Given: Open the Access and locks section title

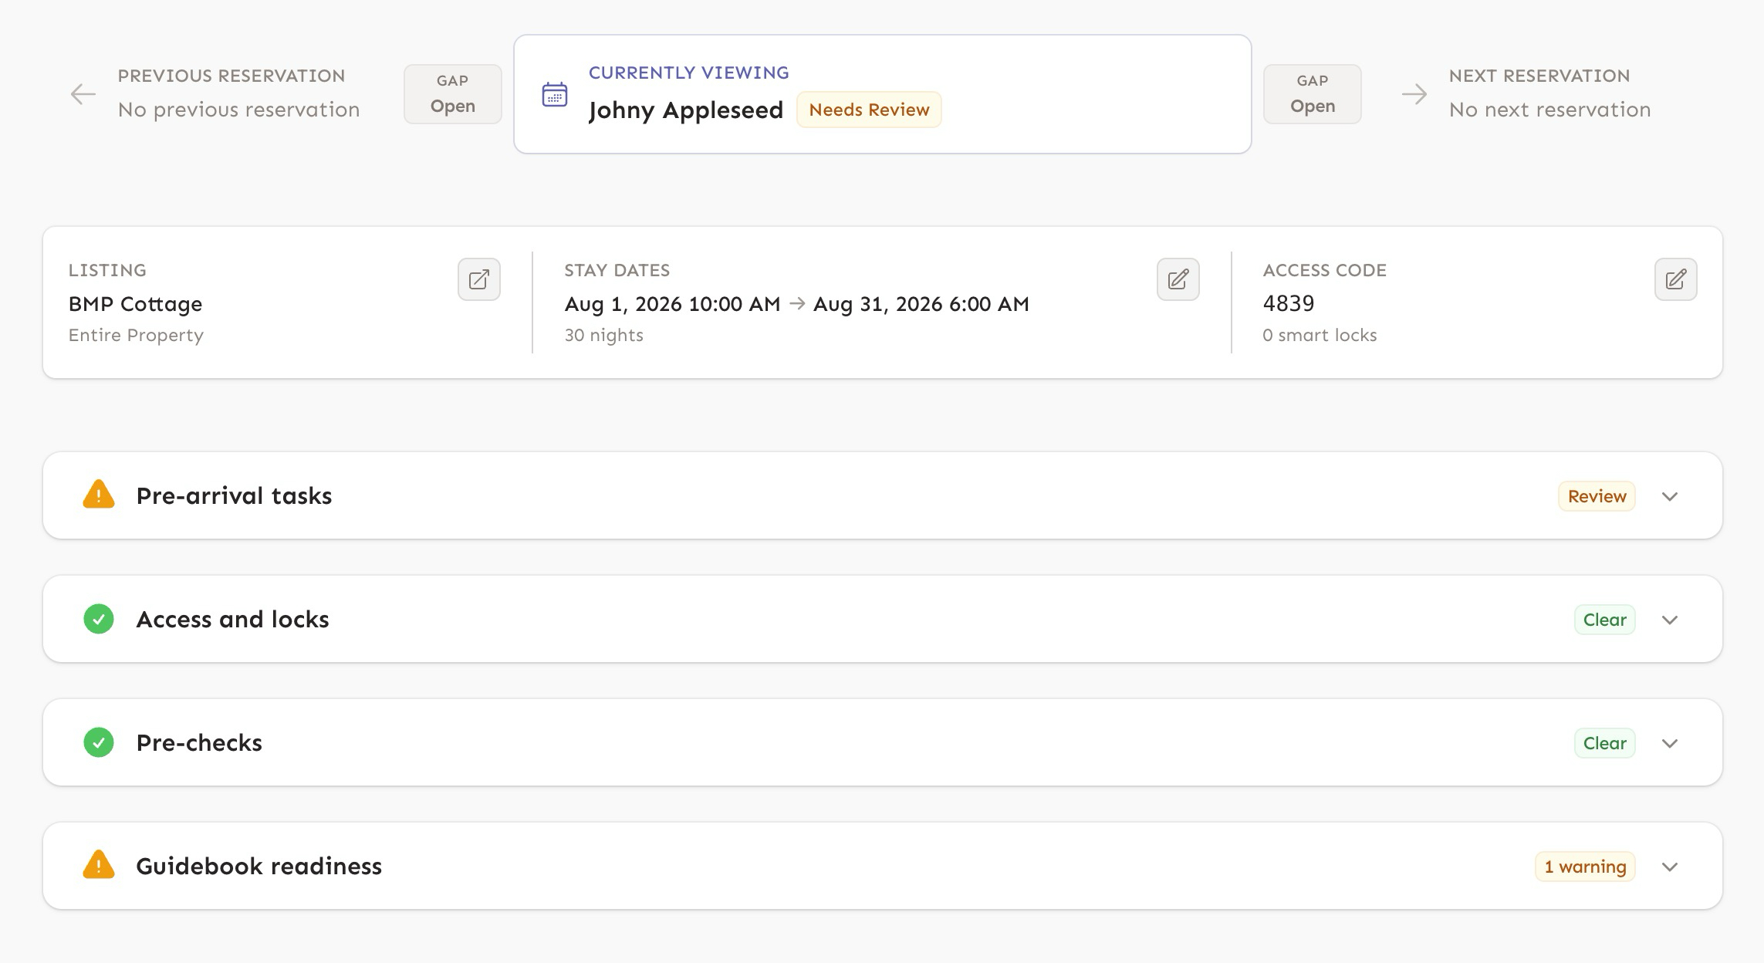Looking at the screenshot, I should click(x=232, y=619).
